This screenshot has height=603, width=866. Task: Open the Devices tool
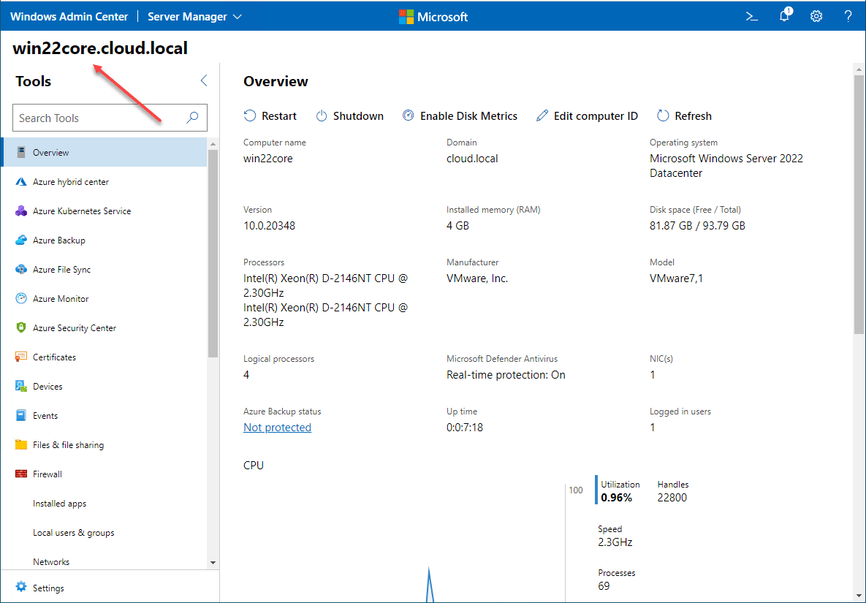50,386
